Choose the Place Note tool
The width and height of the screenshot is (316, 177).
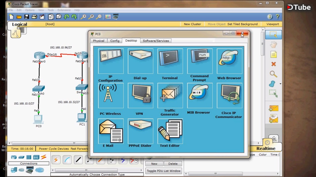[x=274, y=55]
